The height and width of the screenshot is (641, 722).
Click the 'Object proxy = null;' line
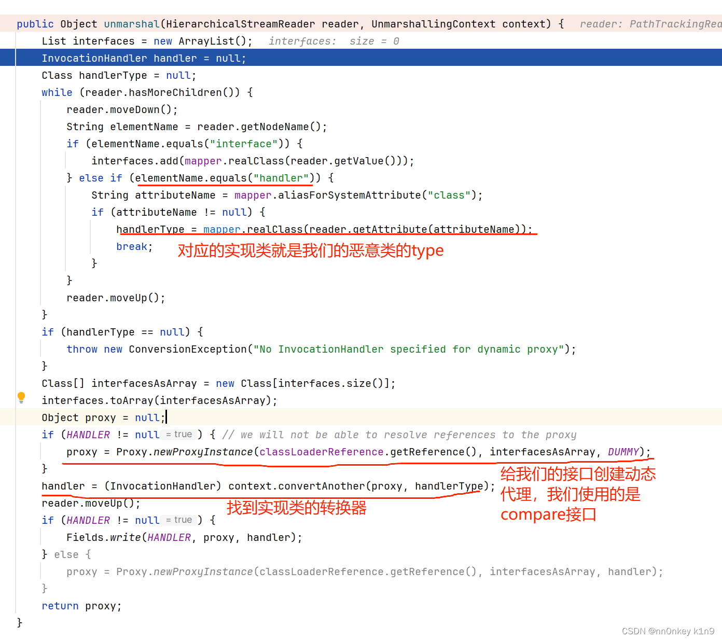(104, 417)
